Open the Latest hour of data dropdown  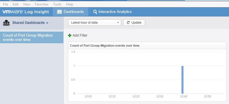click(x=95, y=23)
